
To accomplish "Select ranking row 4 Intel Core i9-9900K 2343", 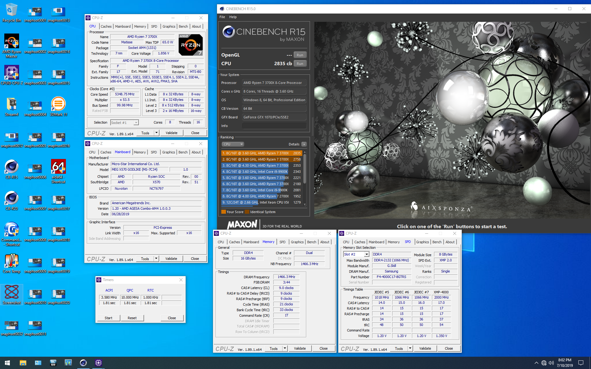I will (261, 172).
